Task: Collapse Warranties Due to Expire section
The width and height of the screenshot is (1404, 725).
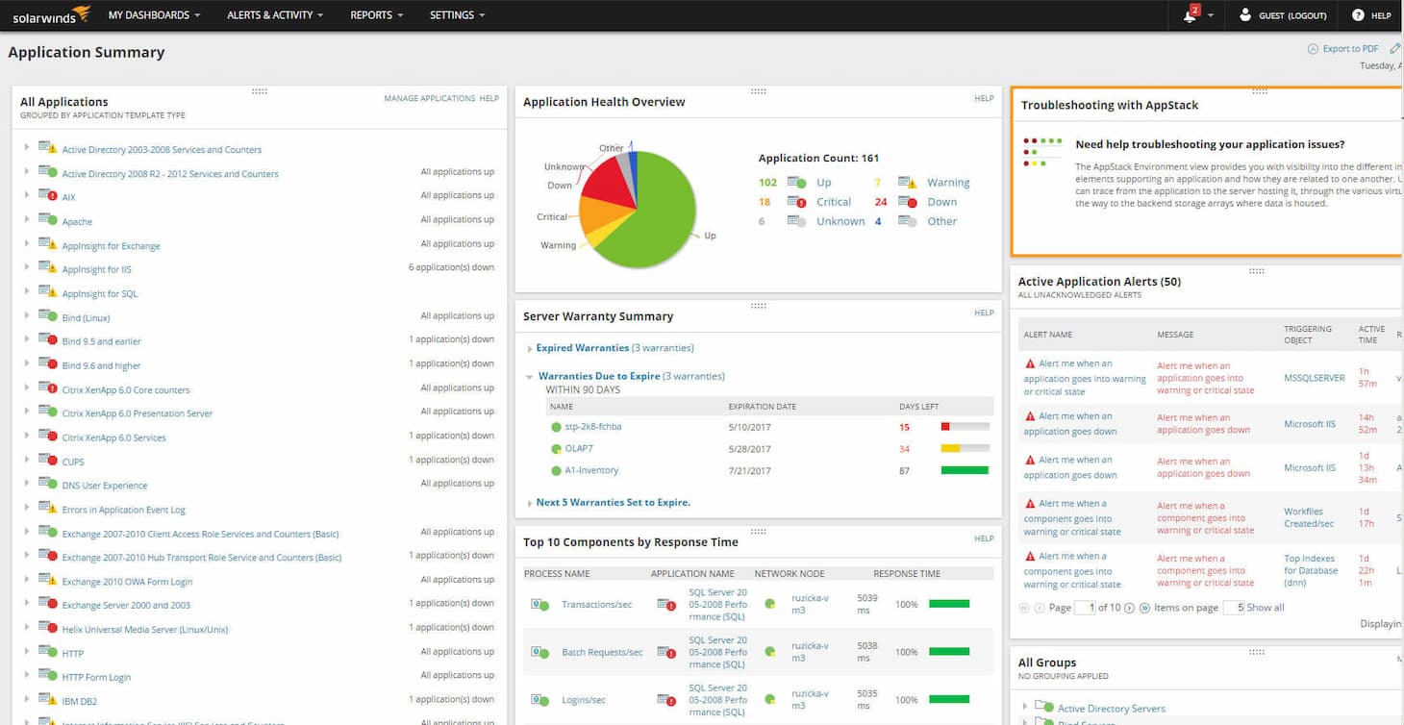Action: pyautogui.click(x=530, y=377)
